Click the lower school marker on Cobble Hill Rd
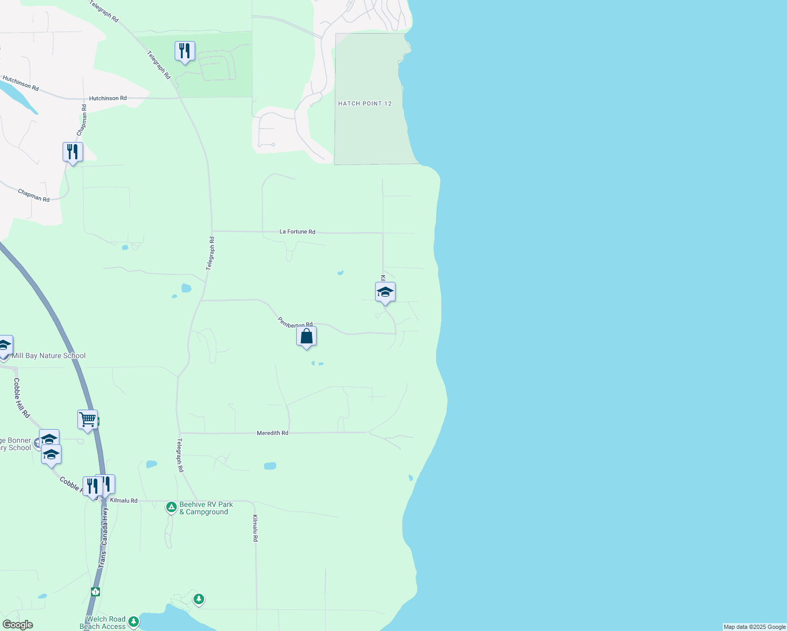This screenshot has height=631, width=787. coord(52,454)
